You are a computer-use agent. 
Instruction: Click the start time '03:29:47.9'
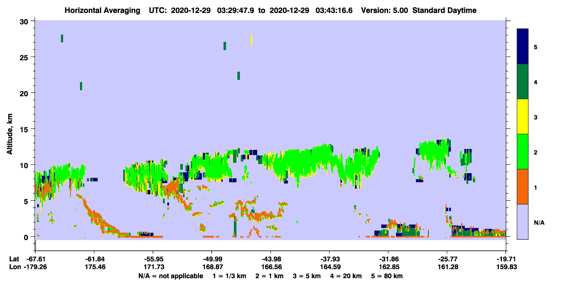(236, 10)
